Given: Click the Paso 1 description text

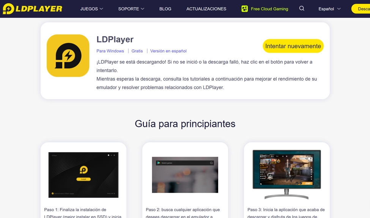Looking at the screenshot, I should [x=83, y=213].
